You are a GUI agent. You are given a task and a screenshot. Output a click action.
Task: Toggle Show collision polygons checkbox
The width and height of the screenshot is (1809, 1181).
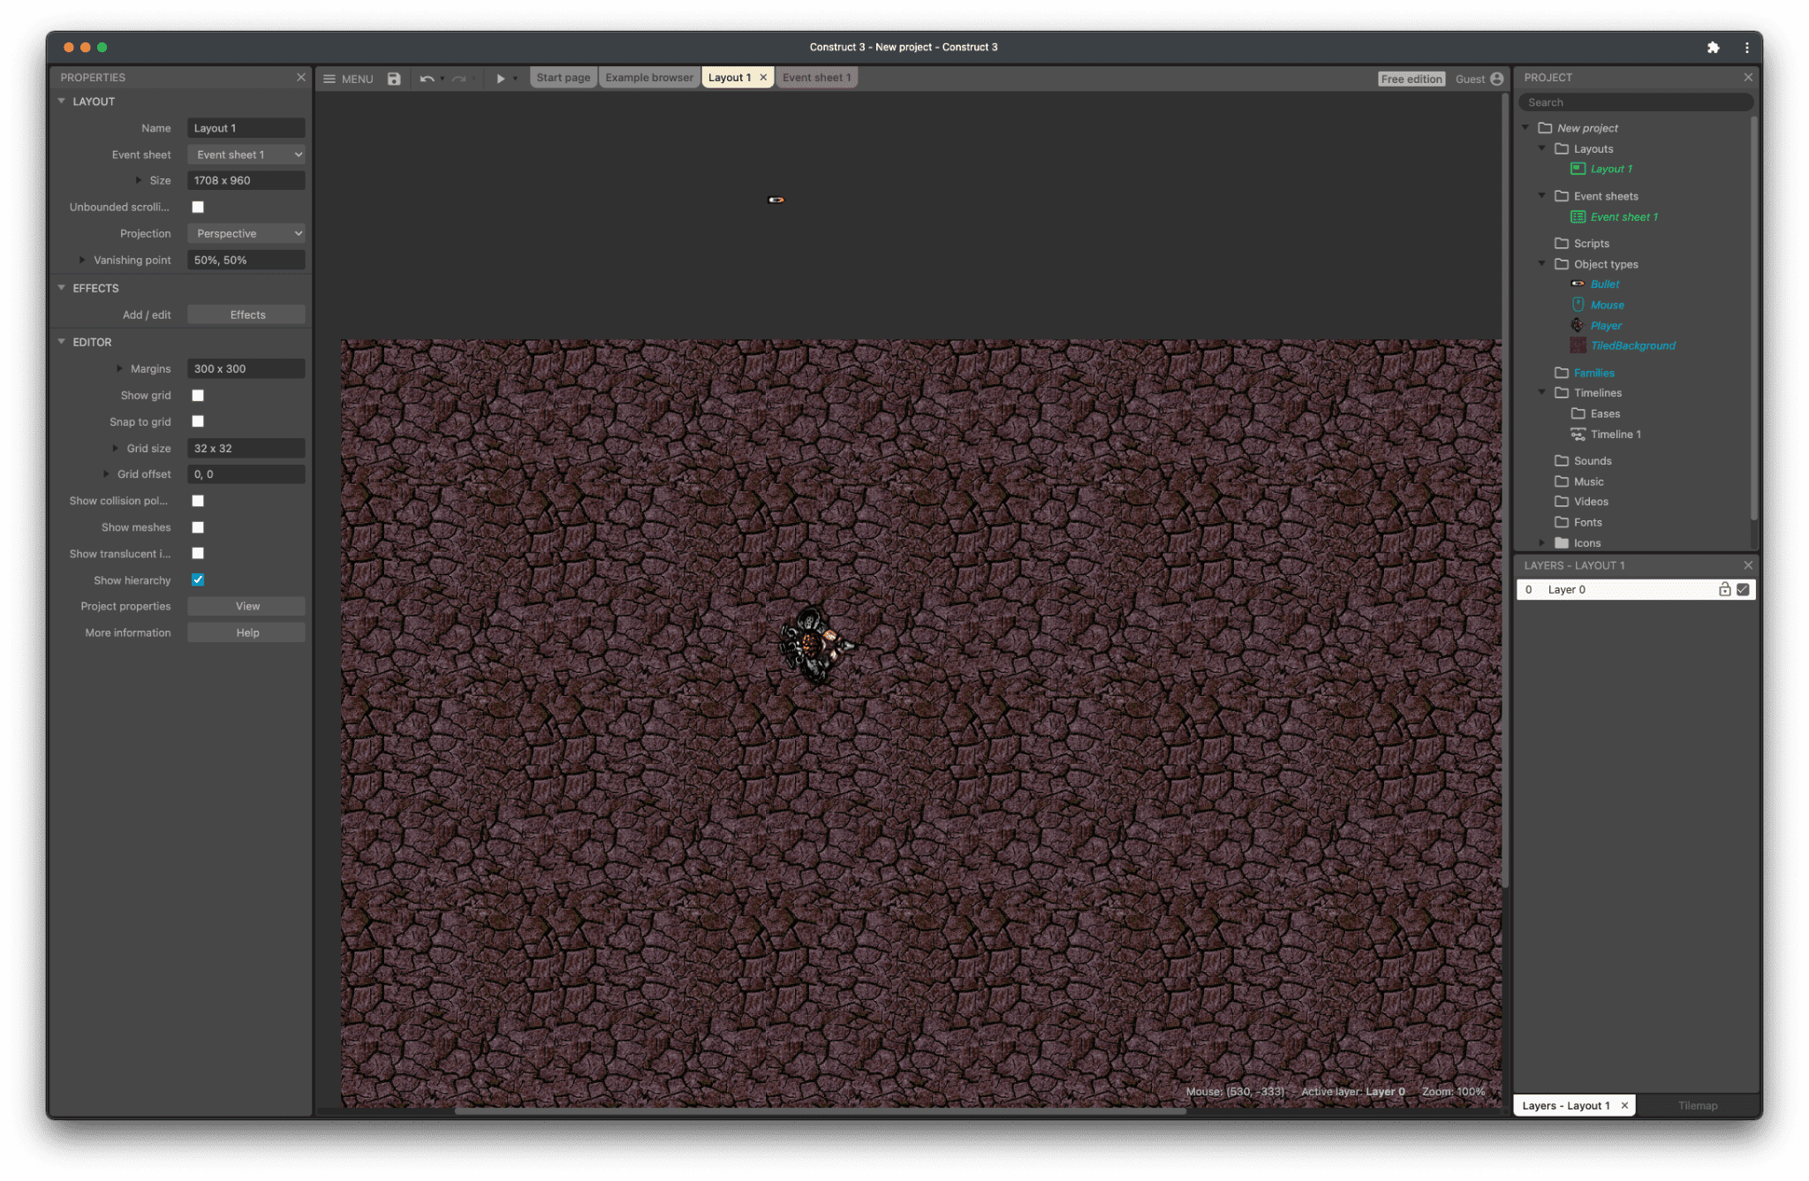pyautogui.click(x=198, y=501)
